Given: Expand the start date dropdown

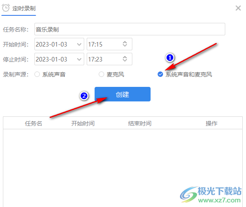Looking at the screenshot, I should (x=79, y=44).
